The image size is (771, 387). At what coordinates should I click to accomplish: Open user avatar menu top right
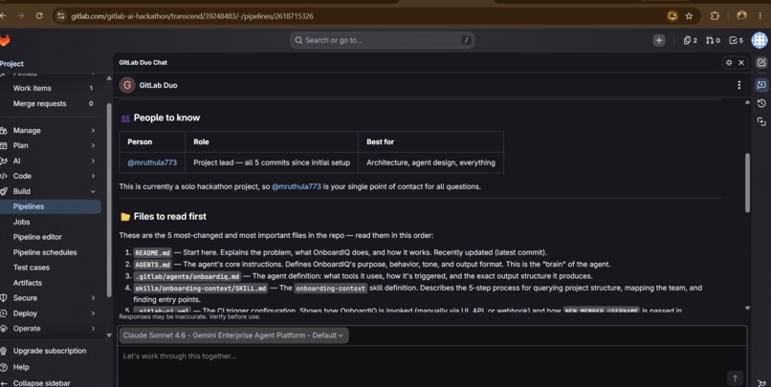click(760, 40)
